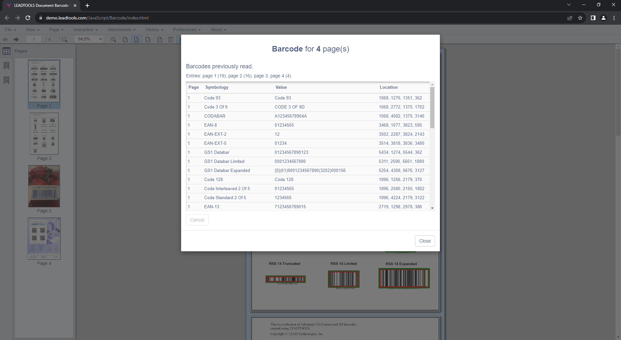Open the Attachments menu

click(121, 29)
